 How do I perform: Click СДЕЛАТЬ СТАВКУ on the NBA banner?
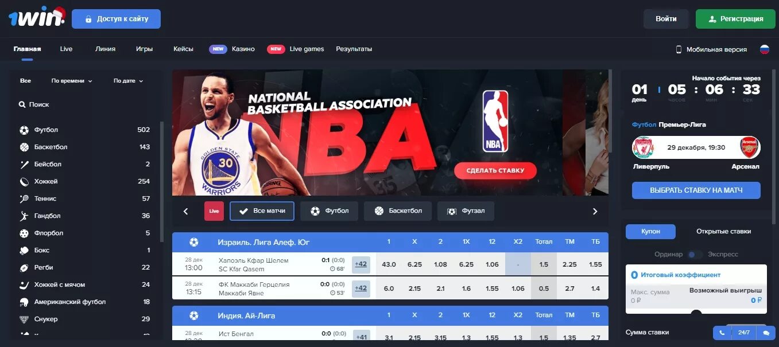(x=495, y=170)
